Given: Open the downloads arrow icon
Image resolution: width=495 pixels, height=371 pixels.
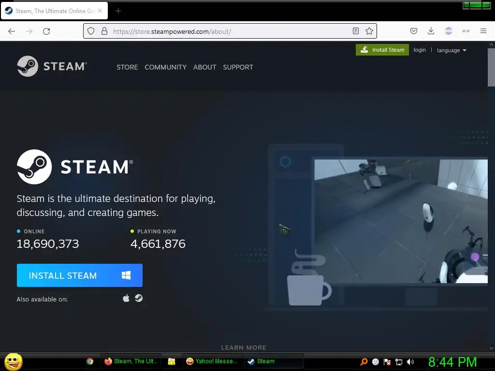Looking at the screenshot, I should coord(431,31).
